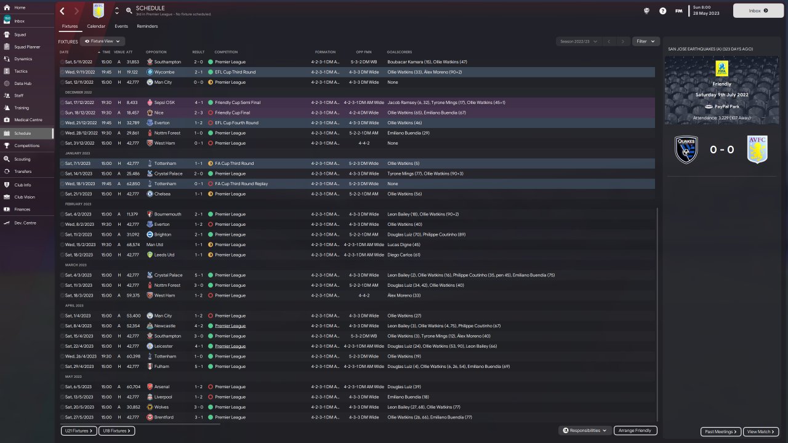Tick the selector for Sat 5/11/2022 Southampton row
The image size is (788, 443).
[62, 62]
